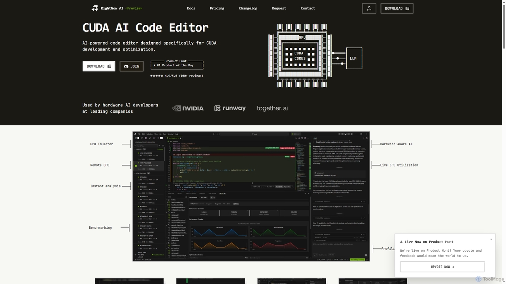
Task: Open the user account icon button
Action: pos(369,8)
